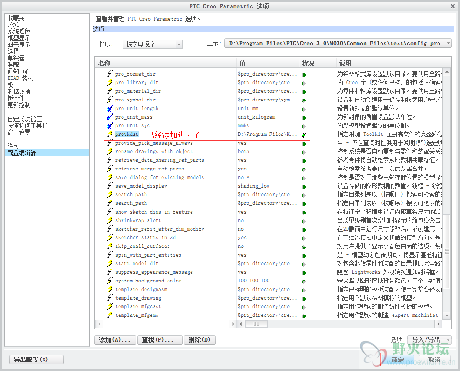Click the blue star icon beside pro_unit_mass

tap(110, 117)
